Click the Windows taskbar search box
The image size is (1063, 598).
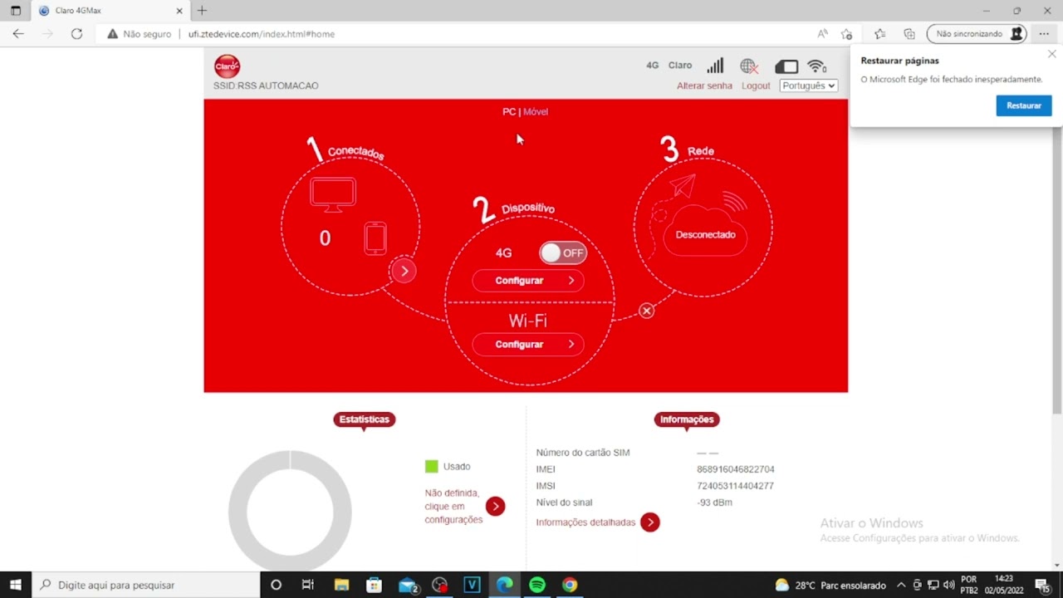[146, 585]
